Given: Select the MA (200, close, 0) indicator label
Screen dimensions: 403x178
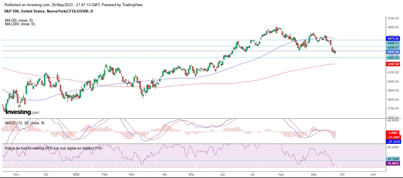Looking at the screenshot, I should tap(20, 24).
